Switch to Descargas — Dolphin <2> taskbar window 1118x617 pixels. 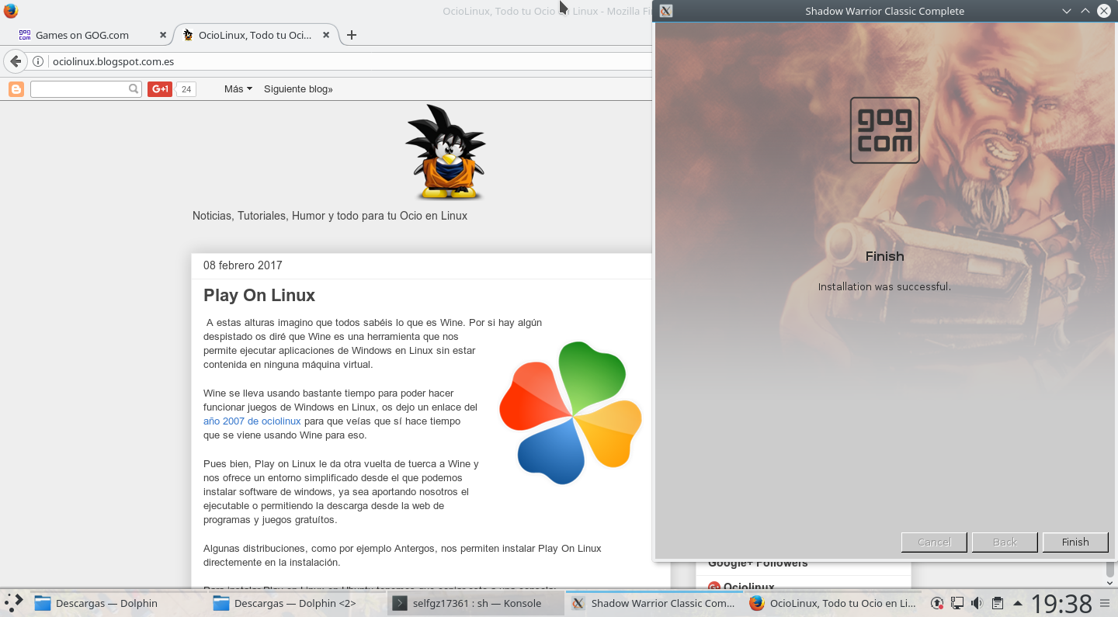[x=296, y=603]
